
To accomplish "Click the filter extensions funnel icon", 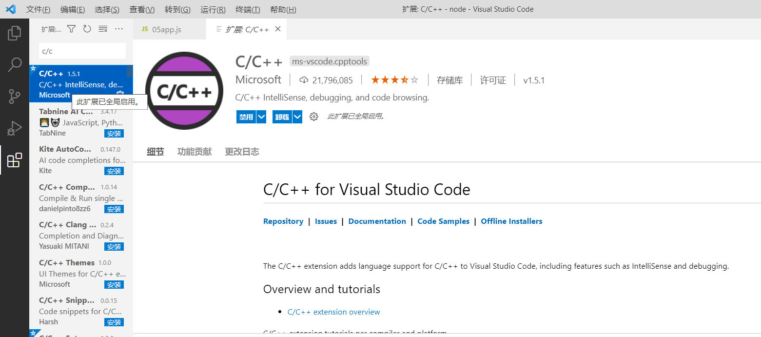I will [x=71, y=29].
